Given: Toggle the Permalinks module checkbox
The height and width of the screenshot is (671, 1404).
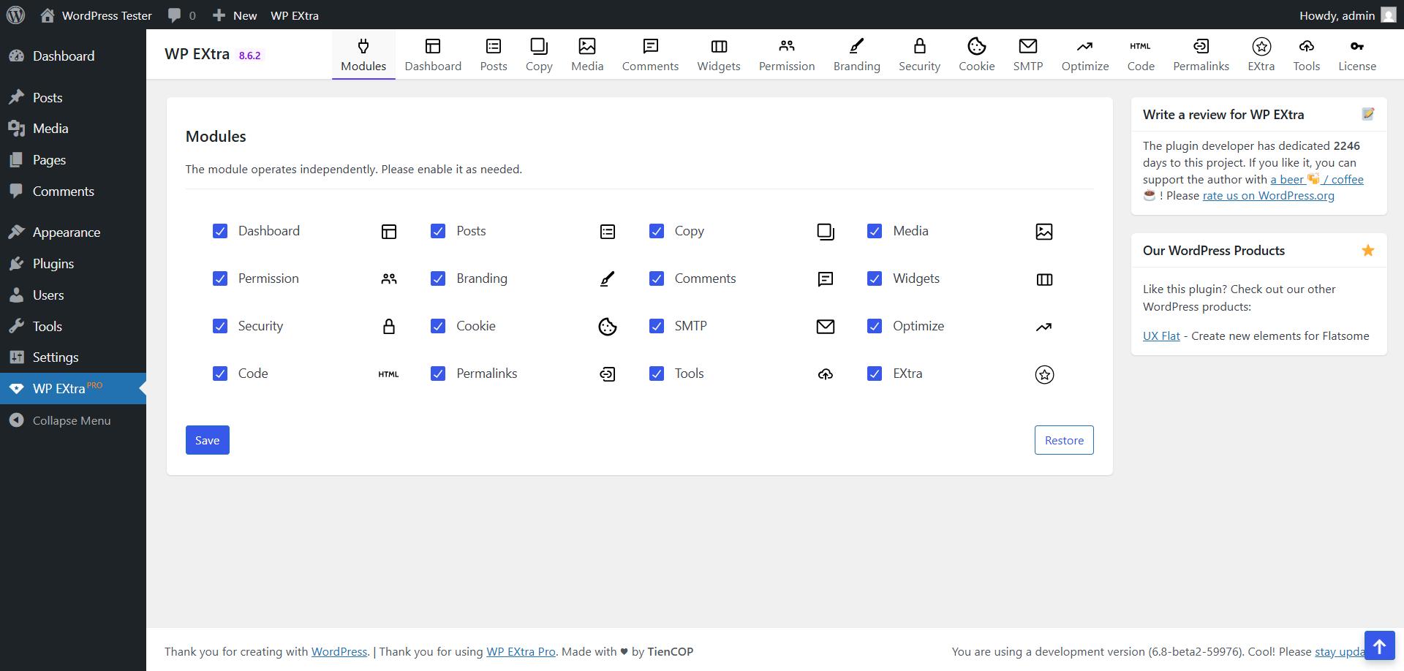Looking at the screenshot, I should tap(437, 374).
